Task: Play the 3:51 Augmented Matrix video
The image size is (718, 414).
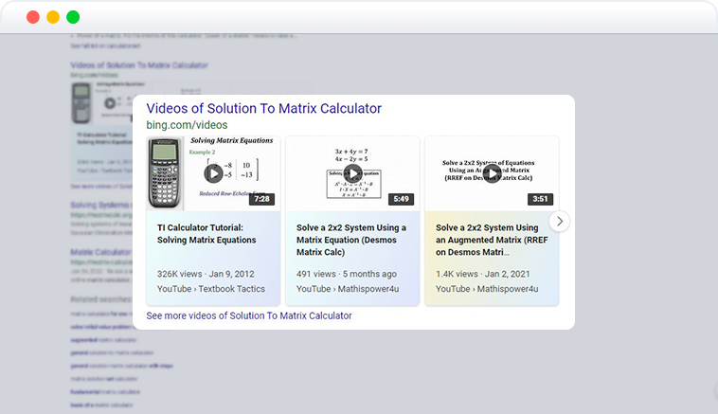Action: pos(492,173)
